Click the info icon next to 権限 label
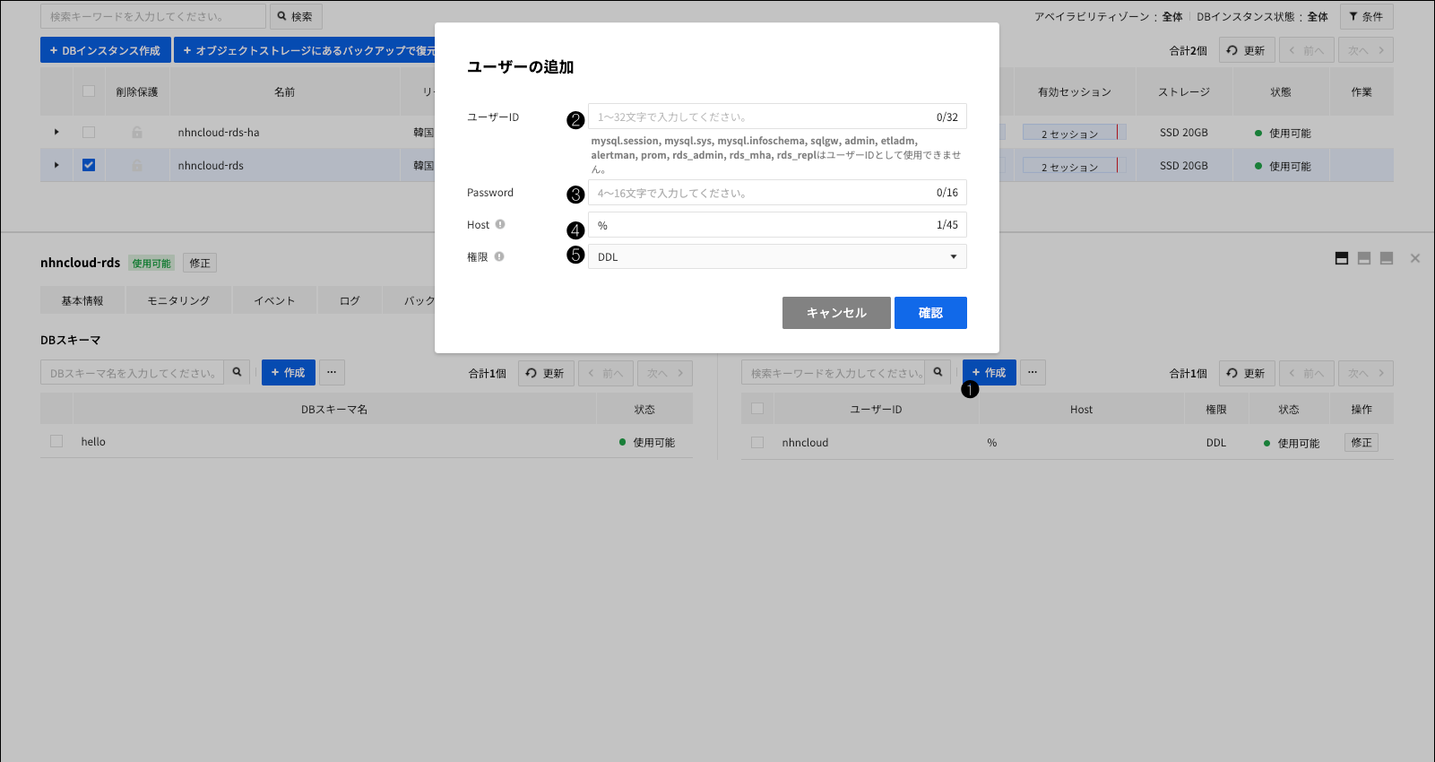 [499, 256]
